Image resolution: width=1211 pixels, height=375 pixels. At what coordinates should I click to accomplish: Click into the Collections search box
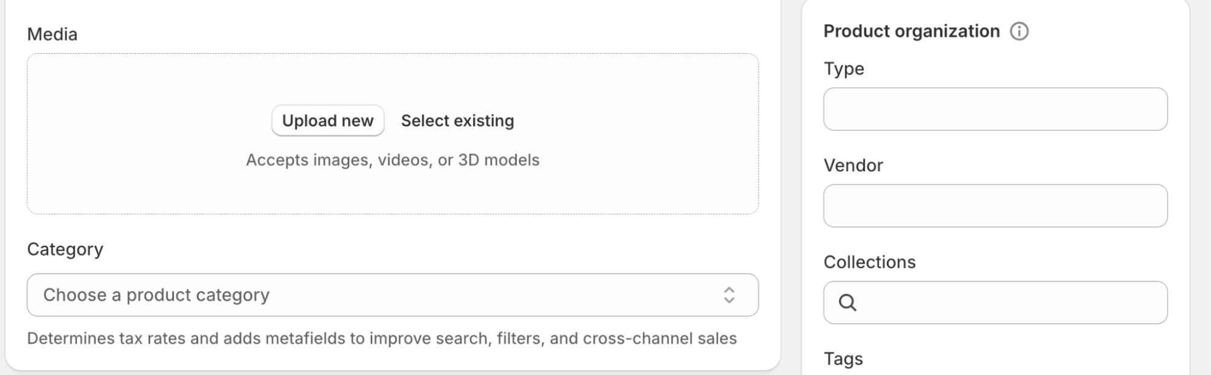1006,302
